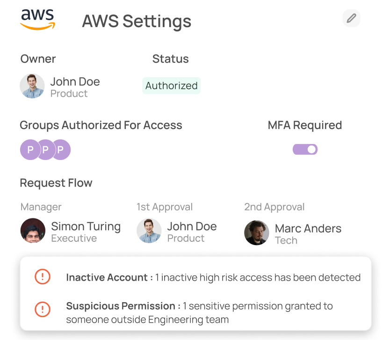Click John Doe's 1st Approval avatar
This screenshot has width=382, height=340.
149,231
